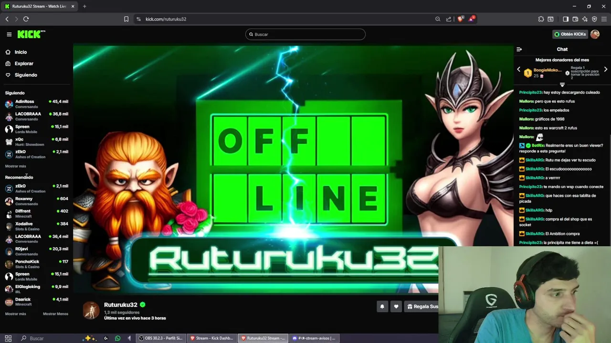Open site settings icon beside URL
This screenshot has width=611, height=343.
click(x=138, y=19)
